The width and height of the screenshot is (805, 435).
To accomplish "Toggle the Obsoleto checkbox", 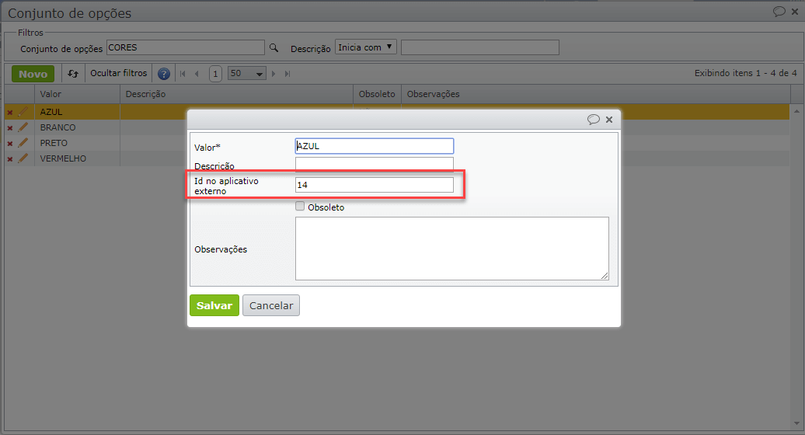I will 300,206.
